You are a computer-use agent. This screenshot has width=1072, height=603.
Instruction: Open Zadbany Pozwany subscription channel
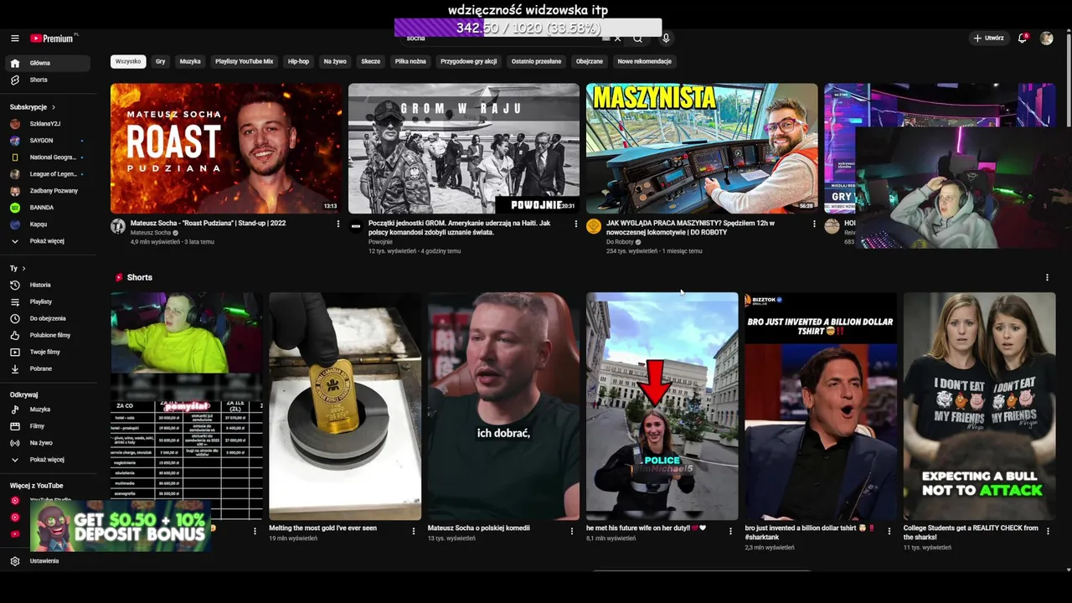coord(48,191)
